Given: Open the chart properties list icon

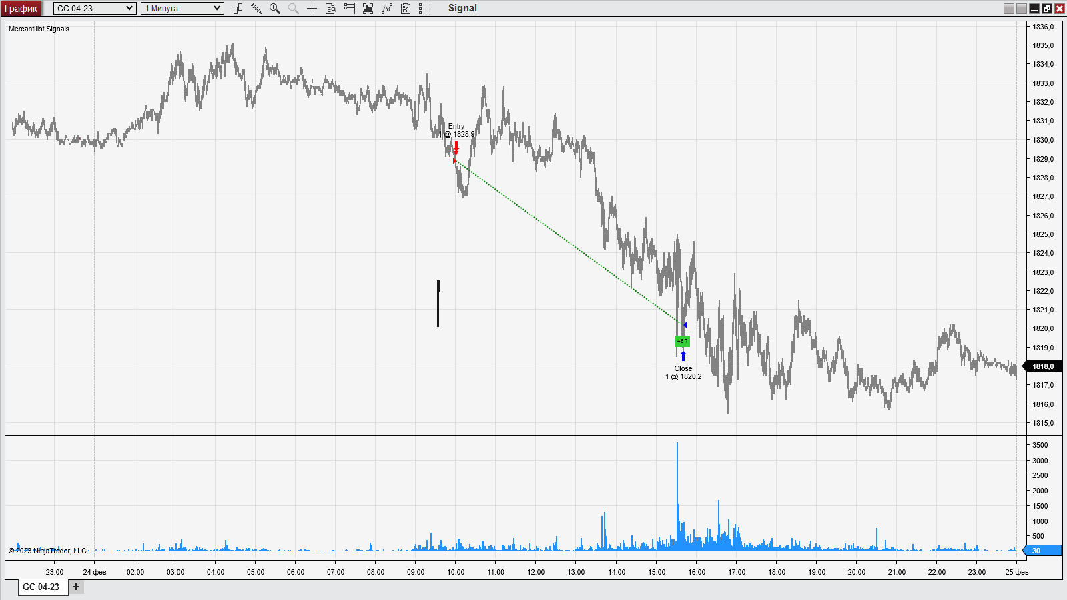Looking at the screenshot, I should tap(424, 9).
